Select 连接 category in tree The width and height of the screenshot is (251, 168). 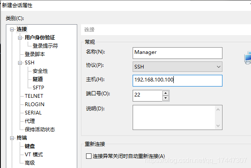tap(22, 29)
